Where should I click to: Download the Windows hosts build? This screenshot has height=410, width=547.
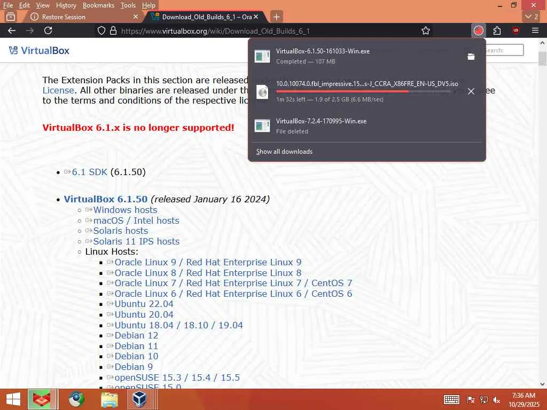tap(125, 210)
